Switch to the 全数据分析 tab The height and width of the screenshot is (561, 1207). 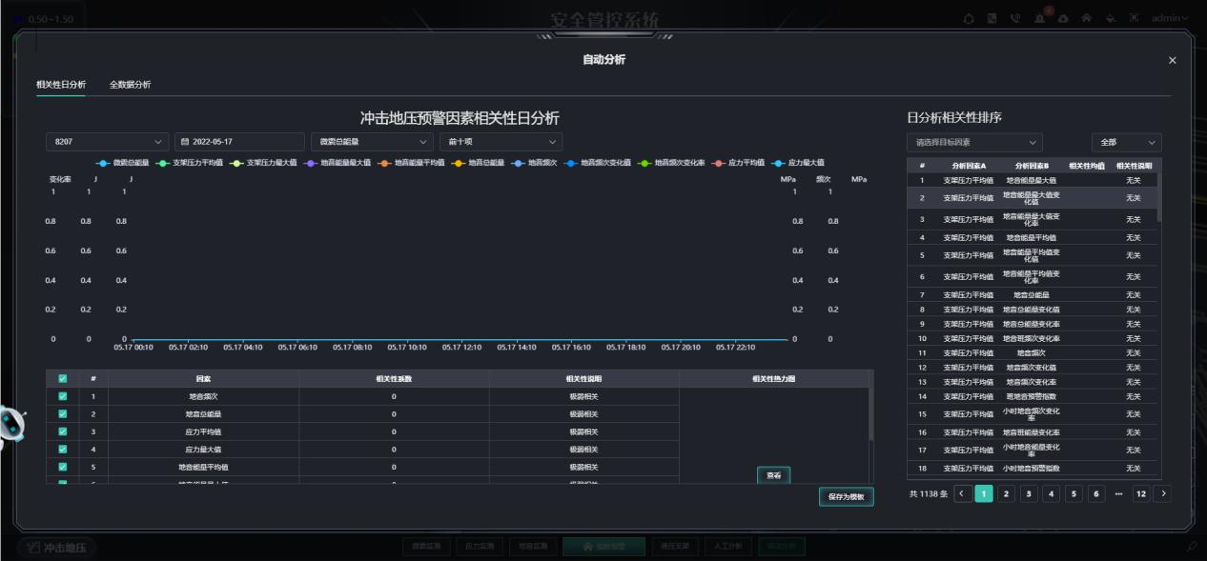coord(130,85)
